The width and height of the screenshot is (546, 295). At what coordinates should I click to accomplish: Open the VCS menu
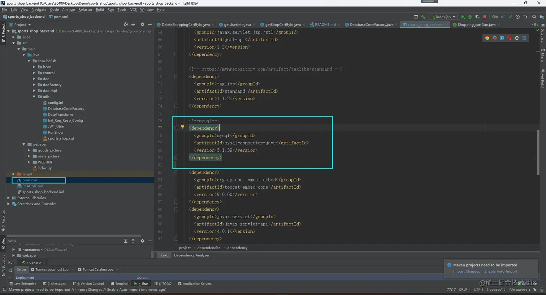click(x=133, y=10)
